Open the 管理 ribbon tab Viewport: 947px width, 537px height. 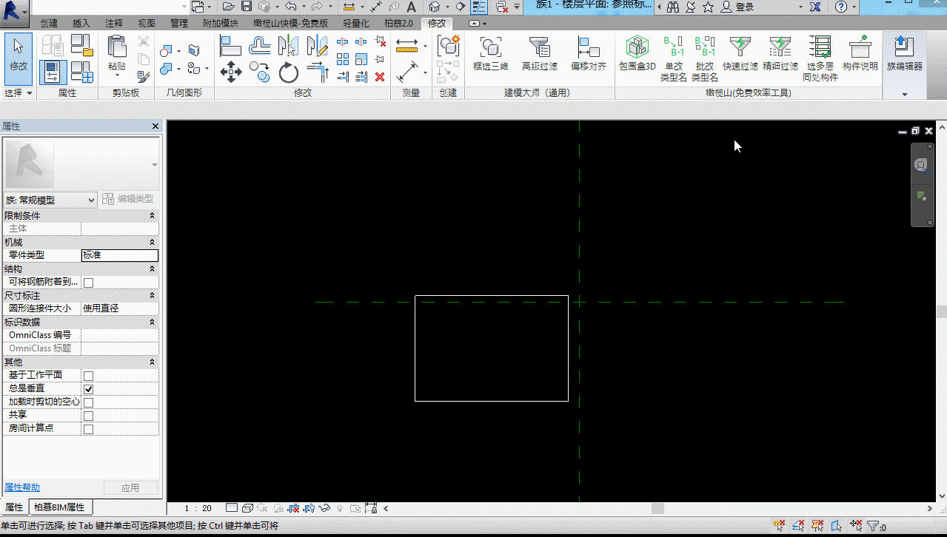[179, 24]
